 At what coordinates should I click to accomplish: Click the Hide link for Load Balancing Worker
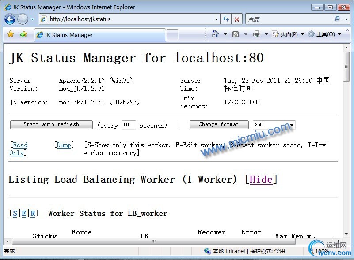pos(261,180)
